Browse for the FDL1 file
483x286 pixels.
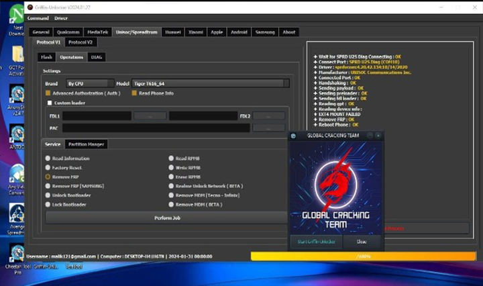(150, 116)
